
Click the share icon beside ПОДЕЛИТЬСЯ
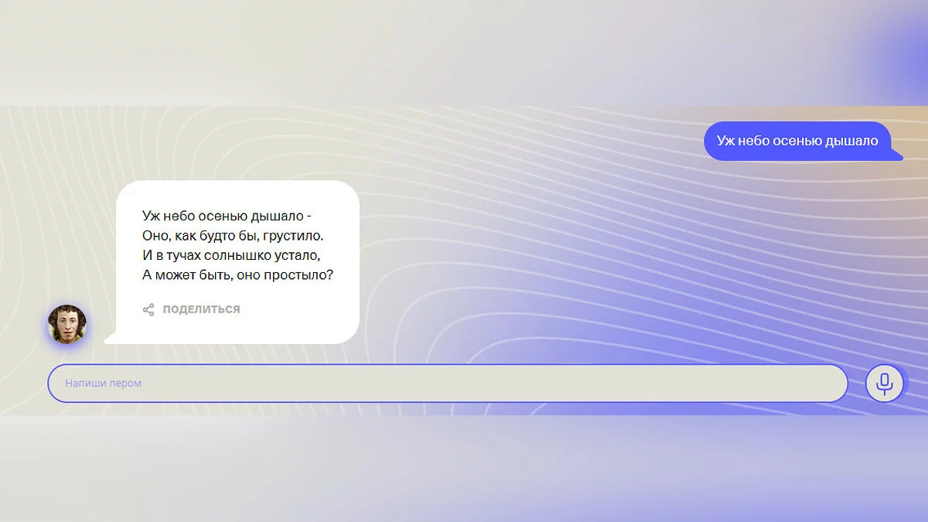pyautogui.click(x=148, y=309)
